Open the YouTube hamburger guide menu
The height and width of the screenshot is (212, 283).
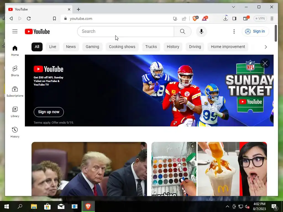coord(15,31)
